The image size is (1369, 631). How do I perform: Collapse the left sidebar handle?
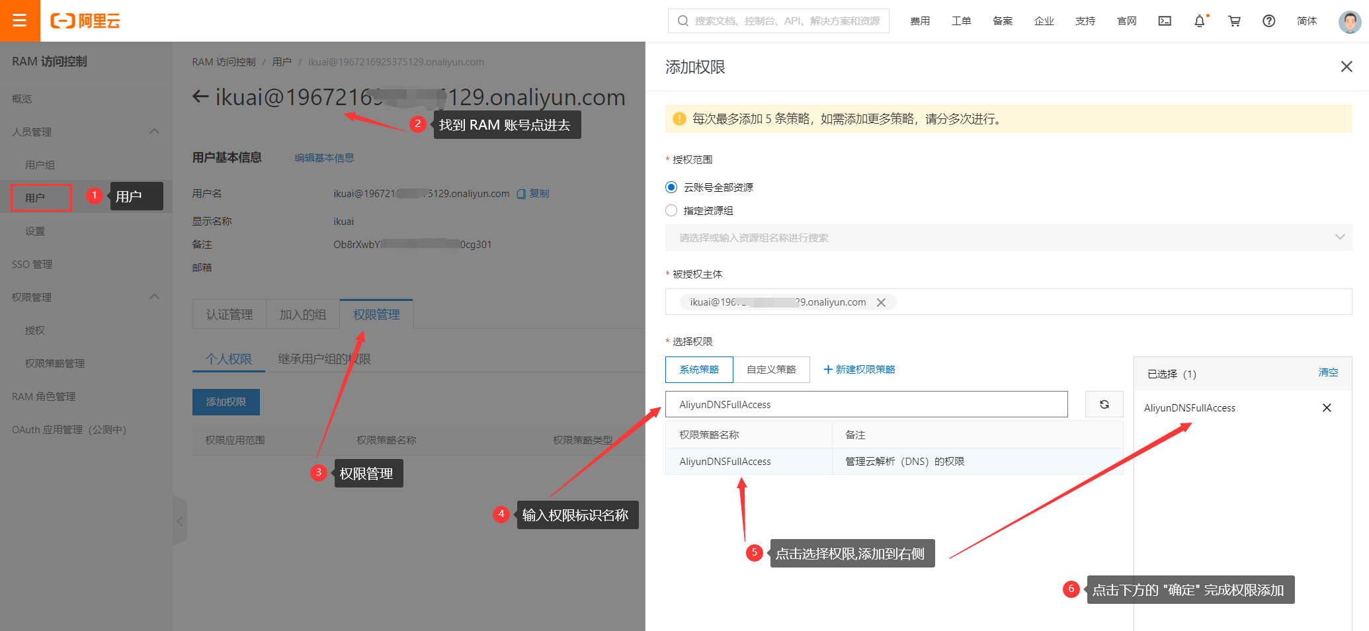(x=179, y=521)
